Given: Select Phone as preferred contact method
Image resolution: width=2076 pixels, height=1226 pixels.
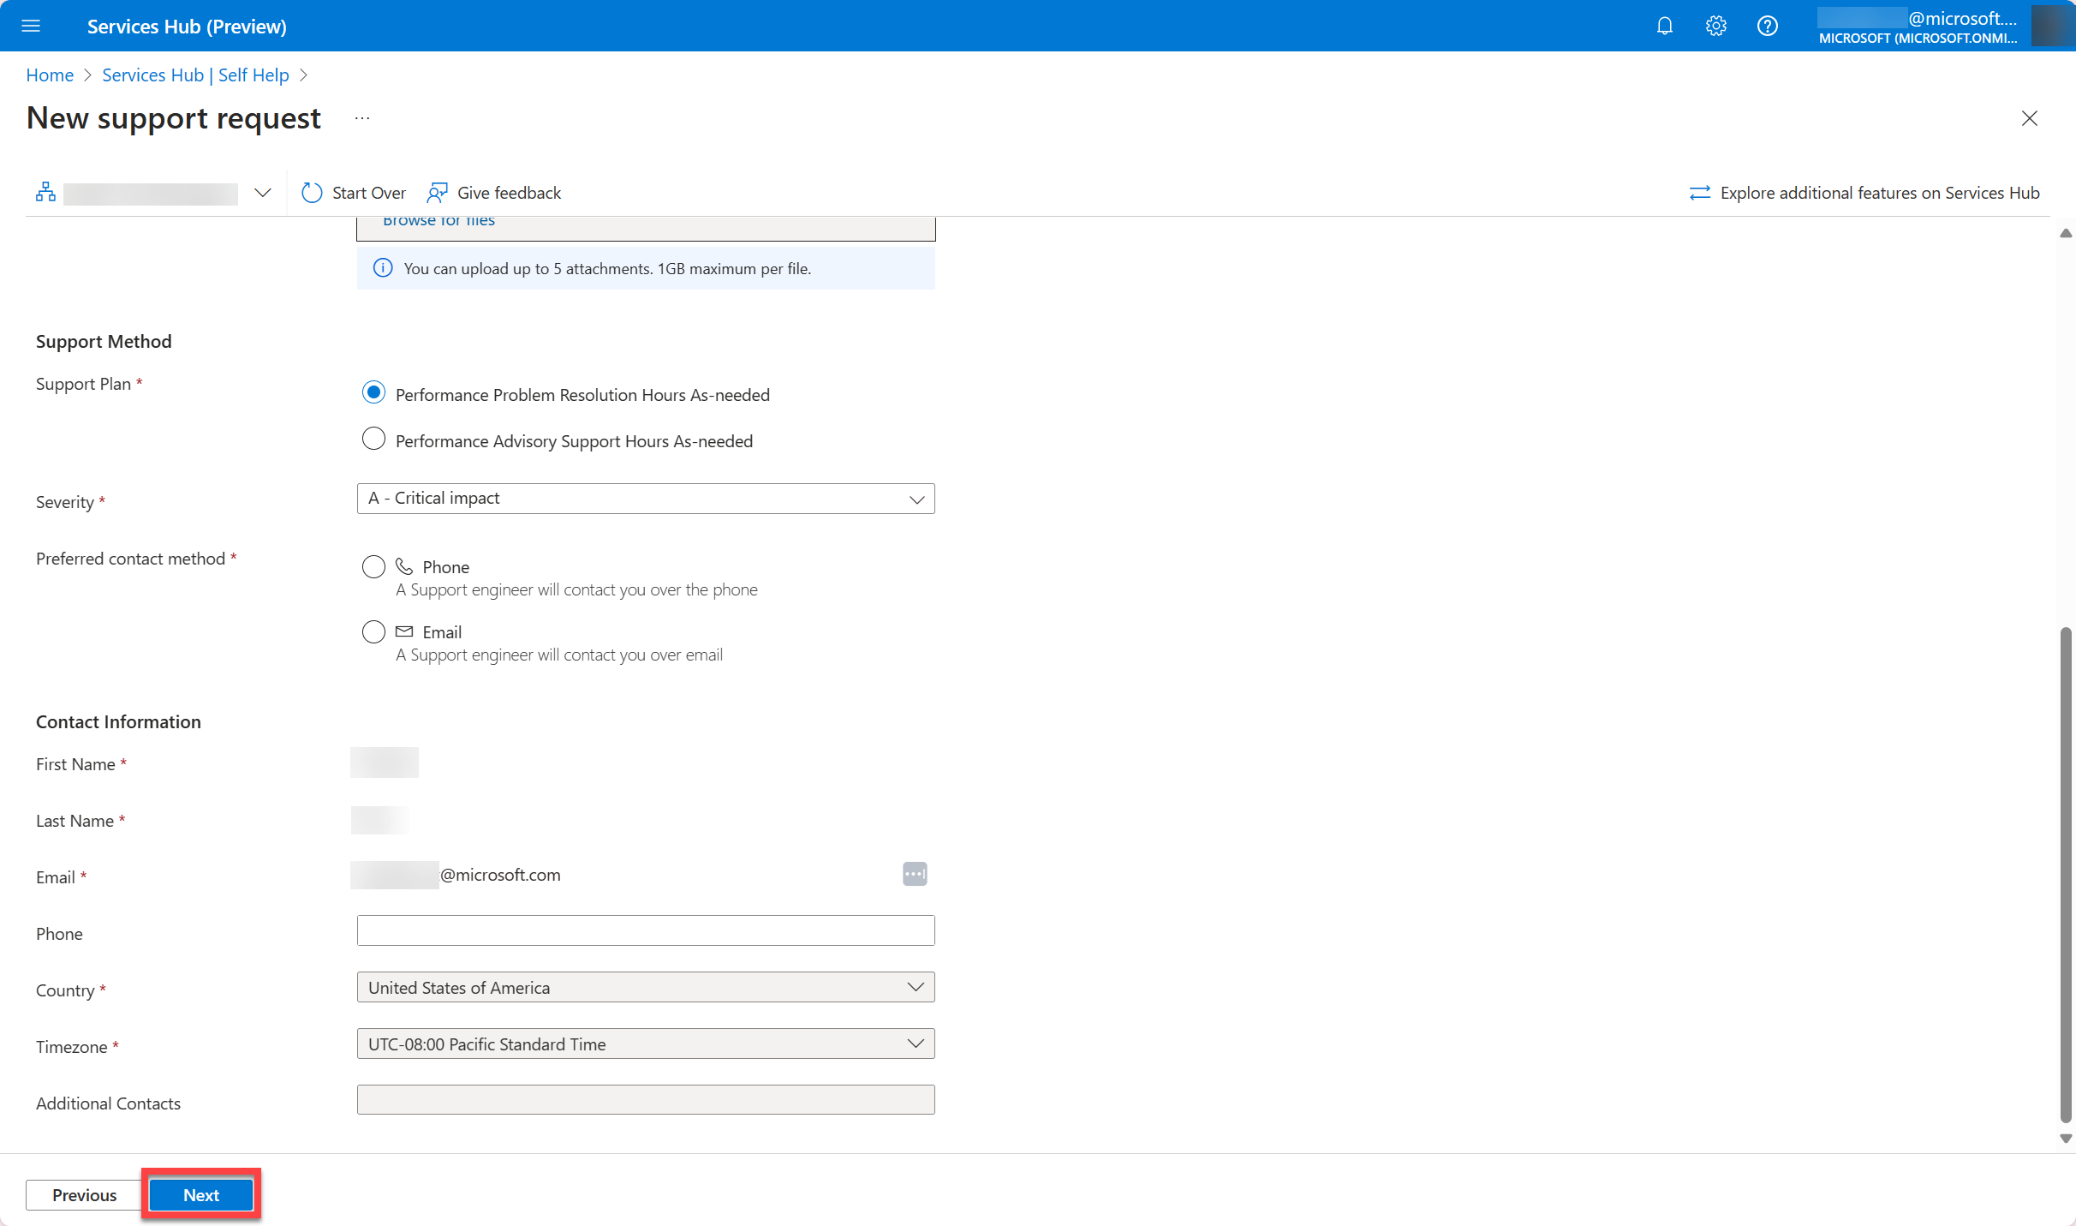Looking at the screenshot, I should 372,566.
